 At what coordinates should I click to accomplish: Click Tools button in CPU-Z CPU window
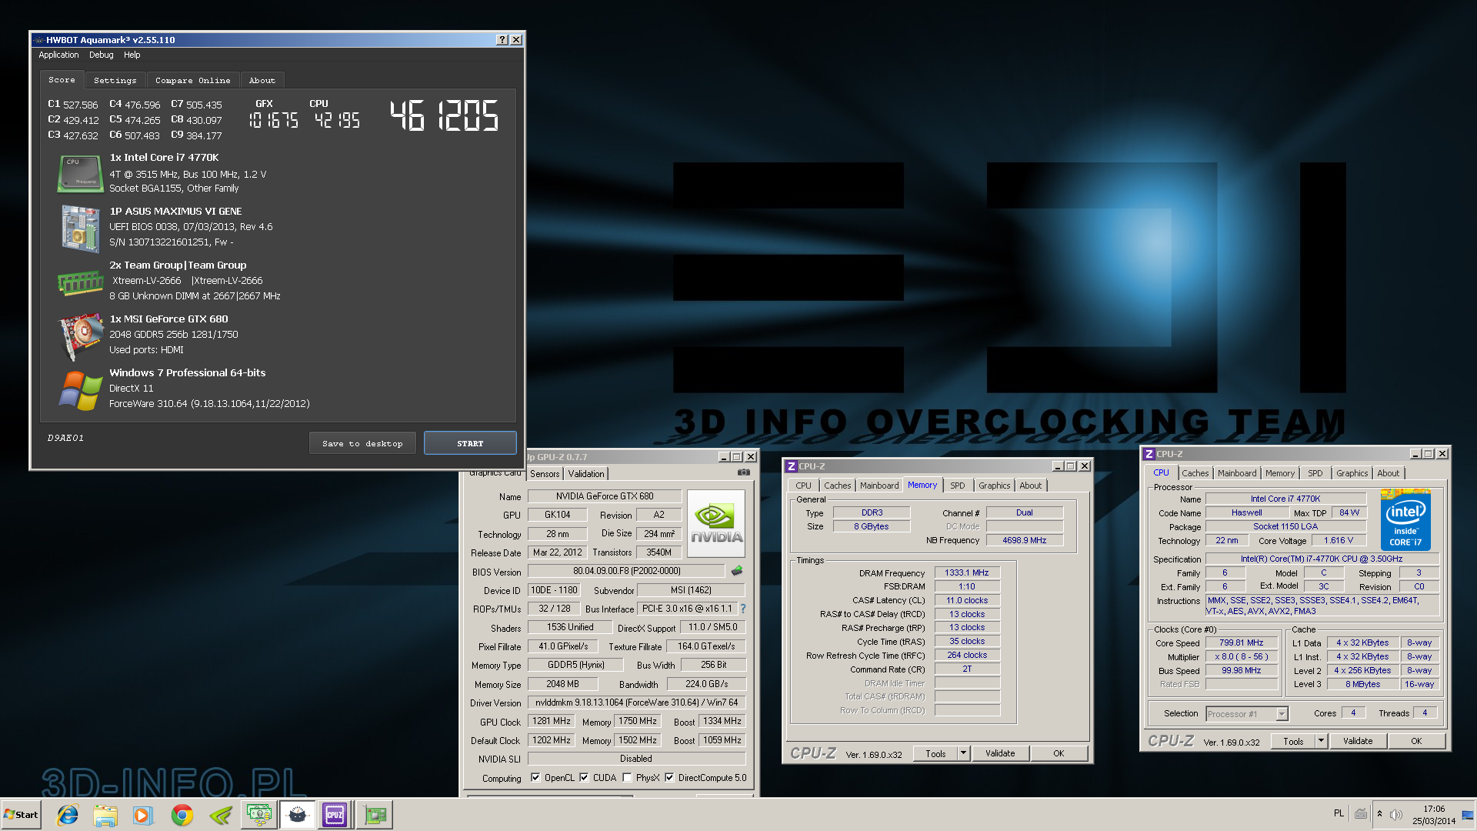1293,741
